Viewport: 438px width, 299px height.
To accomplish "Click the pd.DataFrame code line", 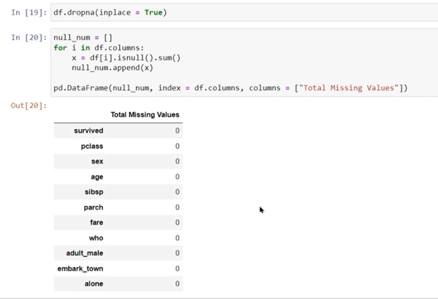I will [230, 88].
